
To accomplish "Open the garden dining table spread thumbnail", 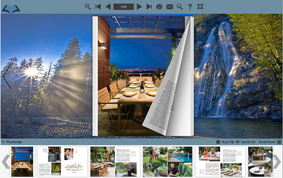I will [x=115, y=161].
